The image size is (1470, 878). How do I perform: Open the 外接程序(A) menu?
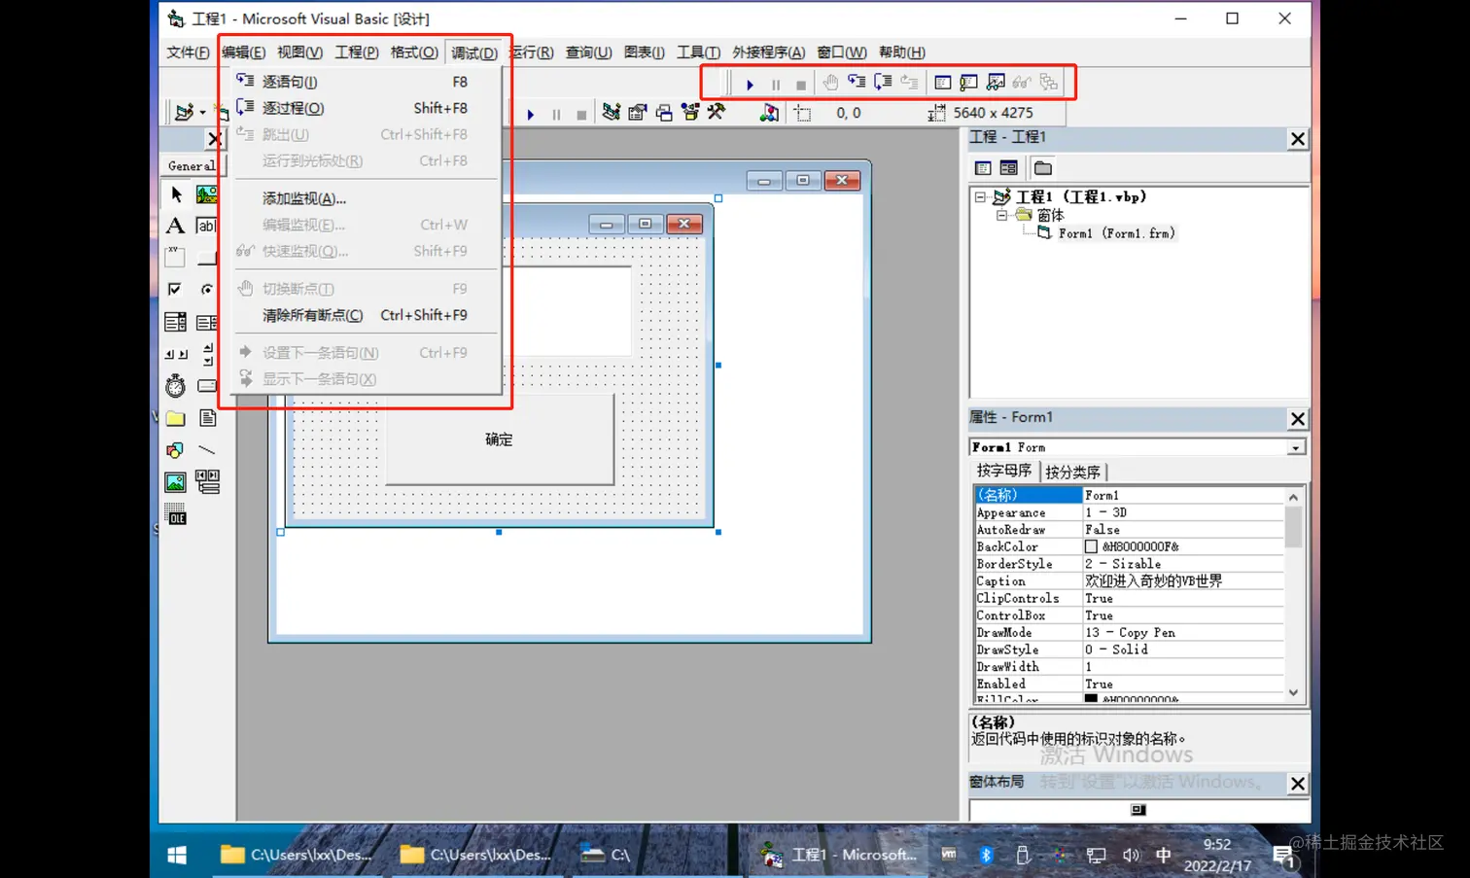click(x=768, y=53)
